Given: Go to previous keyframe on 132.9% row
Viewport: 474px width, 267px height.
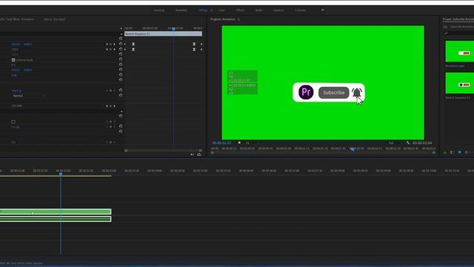Looking at the screenshot, I should coord(107,106).
